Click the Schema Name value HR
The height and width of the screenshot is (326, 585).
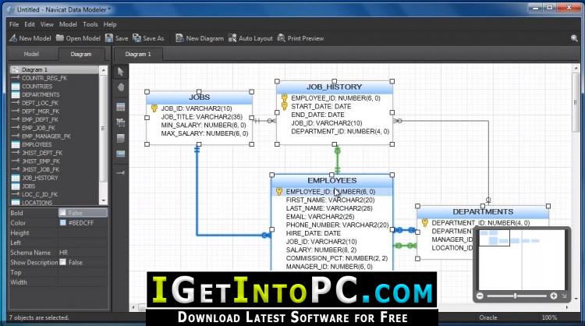point(64,253)
